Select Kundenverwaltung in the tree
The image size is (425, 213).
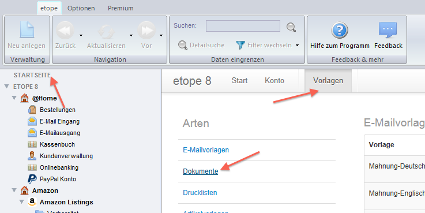[x=66, y=156]
